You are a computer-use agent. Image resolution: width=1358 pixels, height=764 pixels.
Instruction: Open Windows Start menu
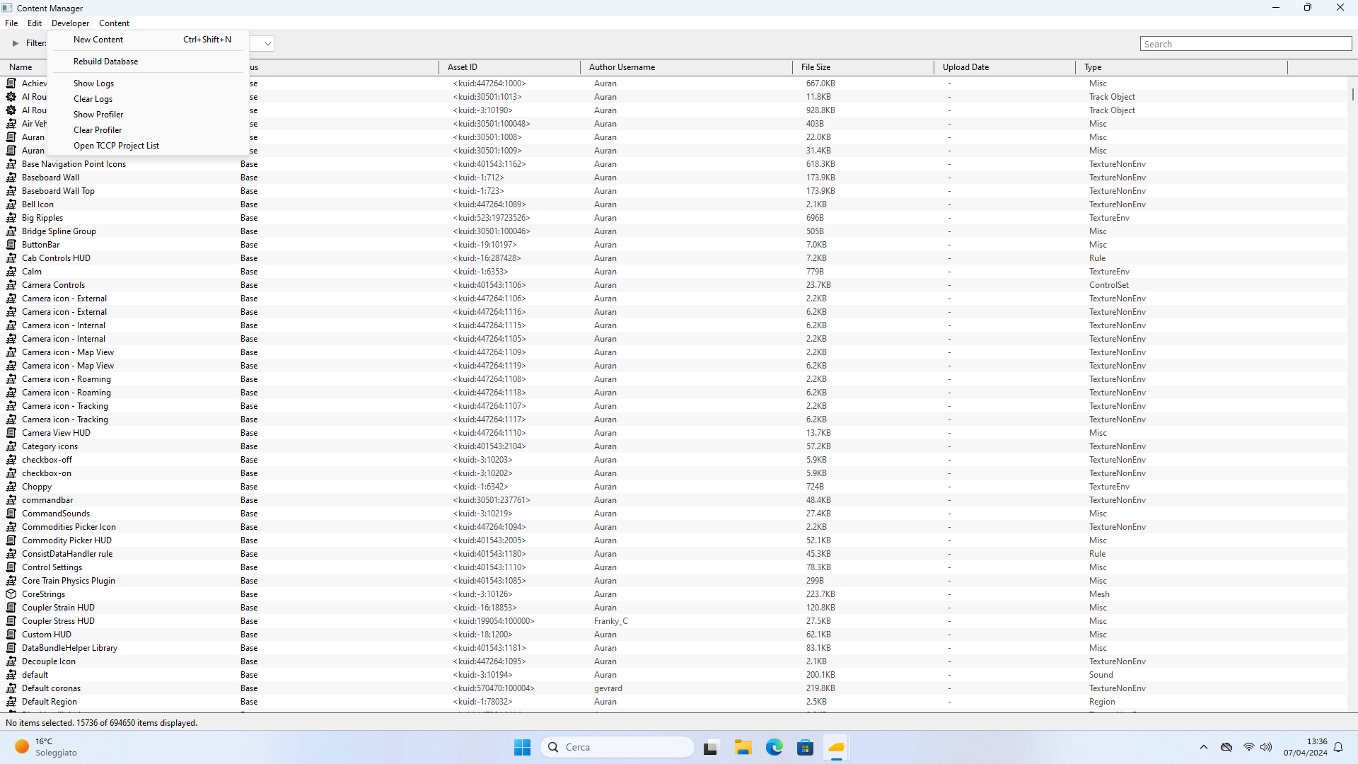522,747
